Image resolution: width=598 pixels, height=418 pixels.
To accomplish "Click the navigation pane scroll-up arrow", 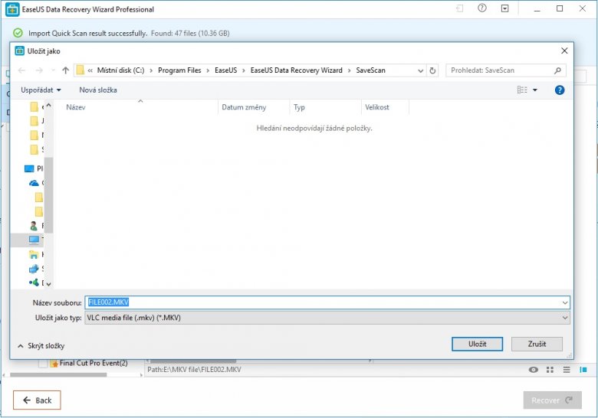I will pyautogui.click(x=48, y=105).
